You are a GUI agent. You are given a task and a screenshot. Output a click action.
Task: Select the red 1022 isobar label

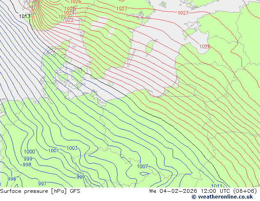(68, 20)
